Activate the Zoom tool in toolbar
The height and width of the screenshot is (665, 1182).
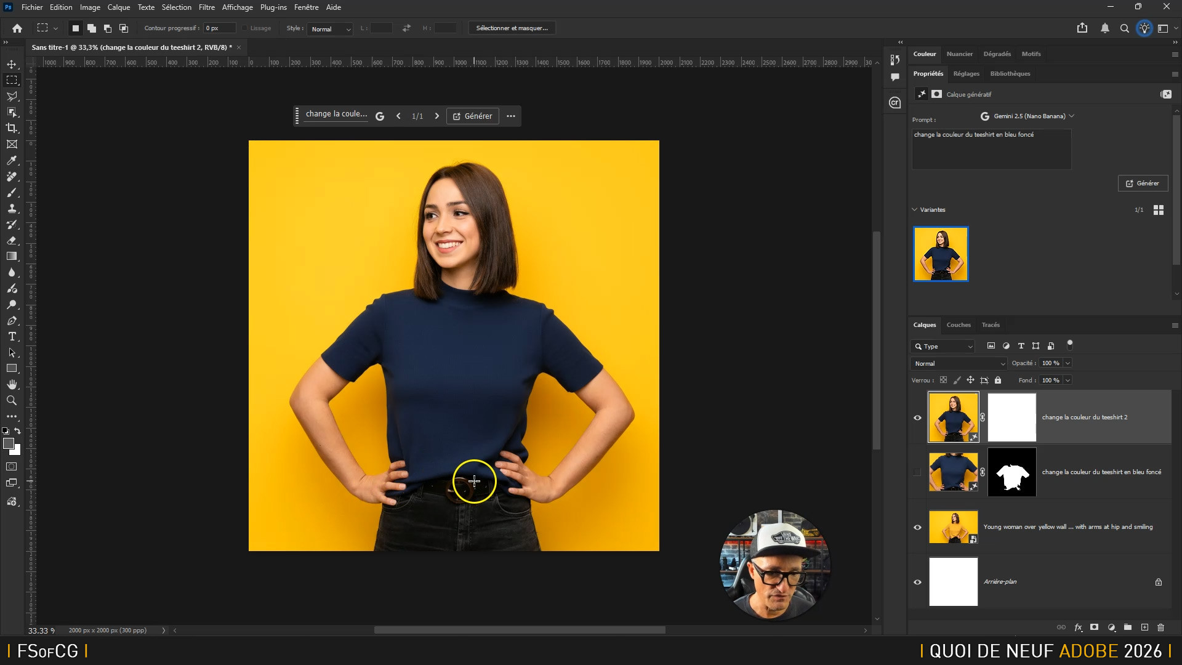pyautogui.click(x=12, y=401)
